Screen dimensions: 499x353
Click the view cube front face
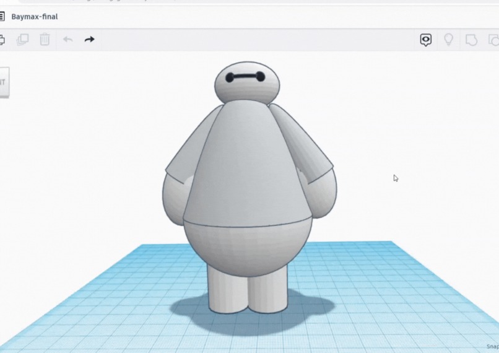[4, 82]
